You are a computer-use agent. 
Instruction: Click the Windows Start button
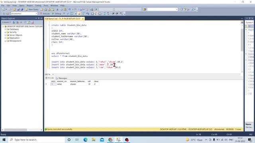click(x=4, y=140)
